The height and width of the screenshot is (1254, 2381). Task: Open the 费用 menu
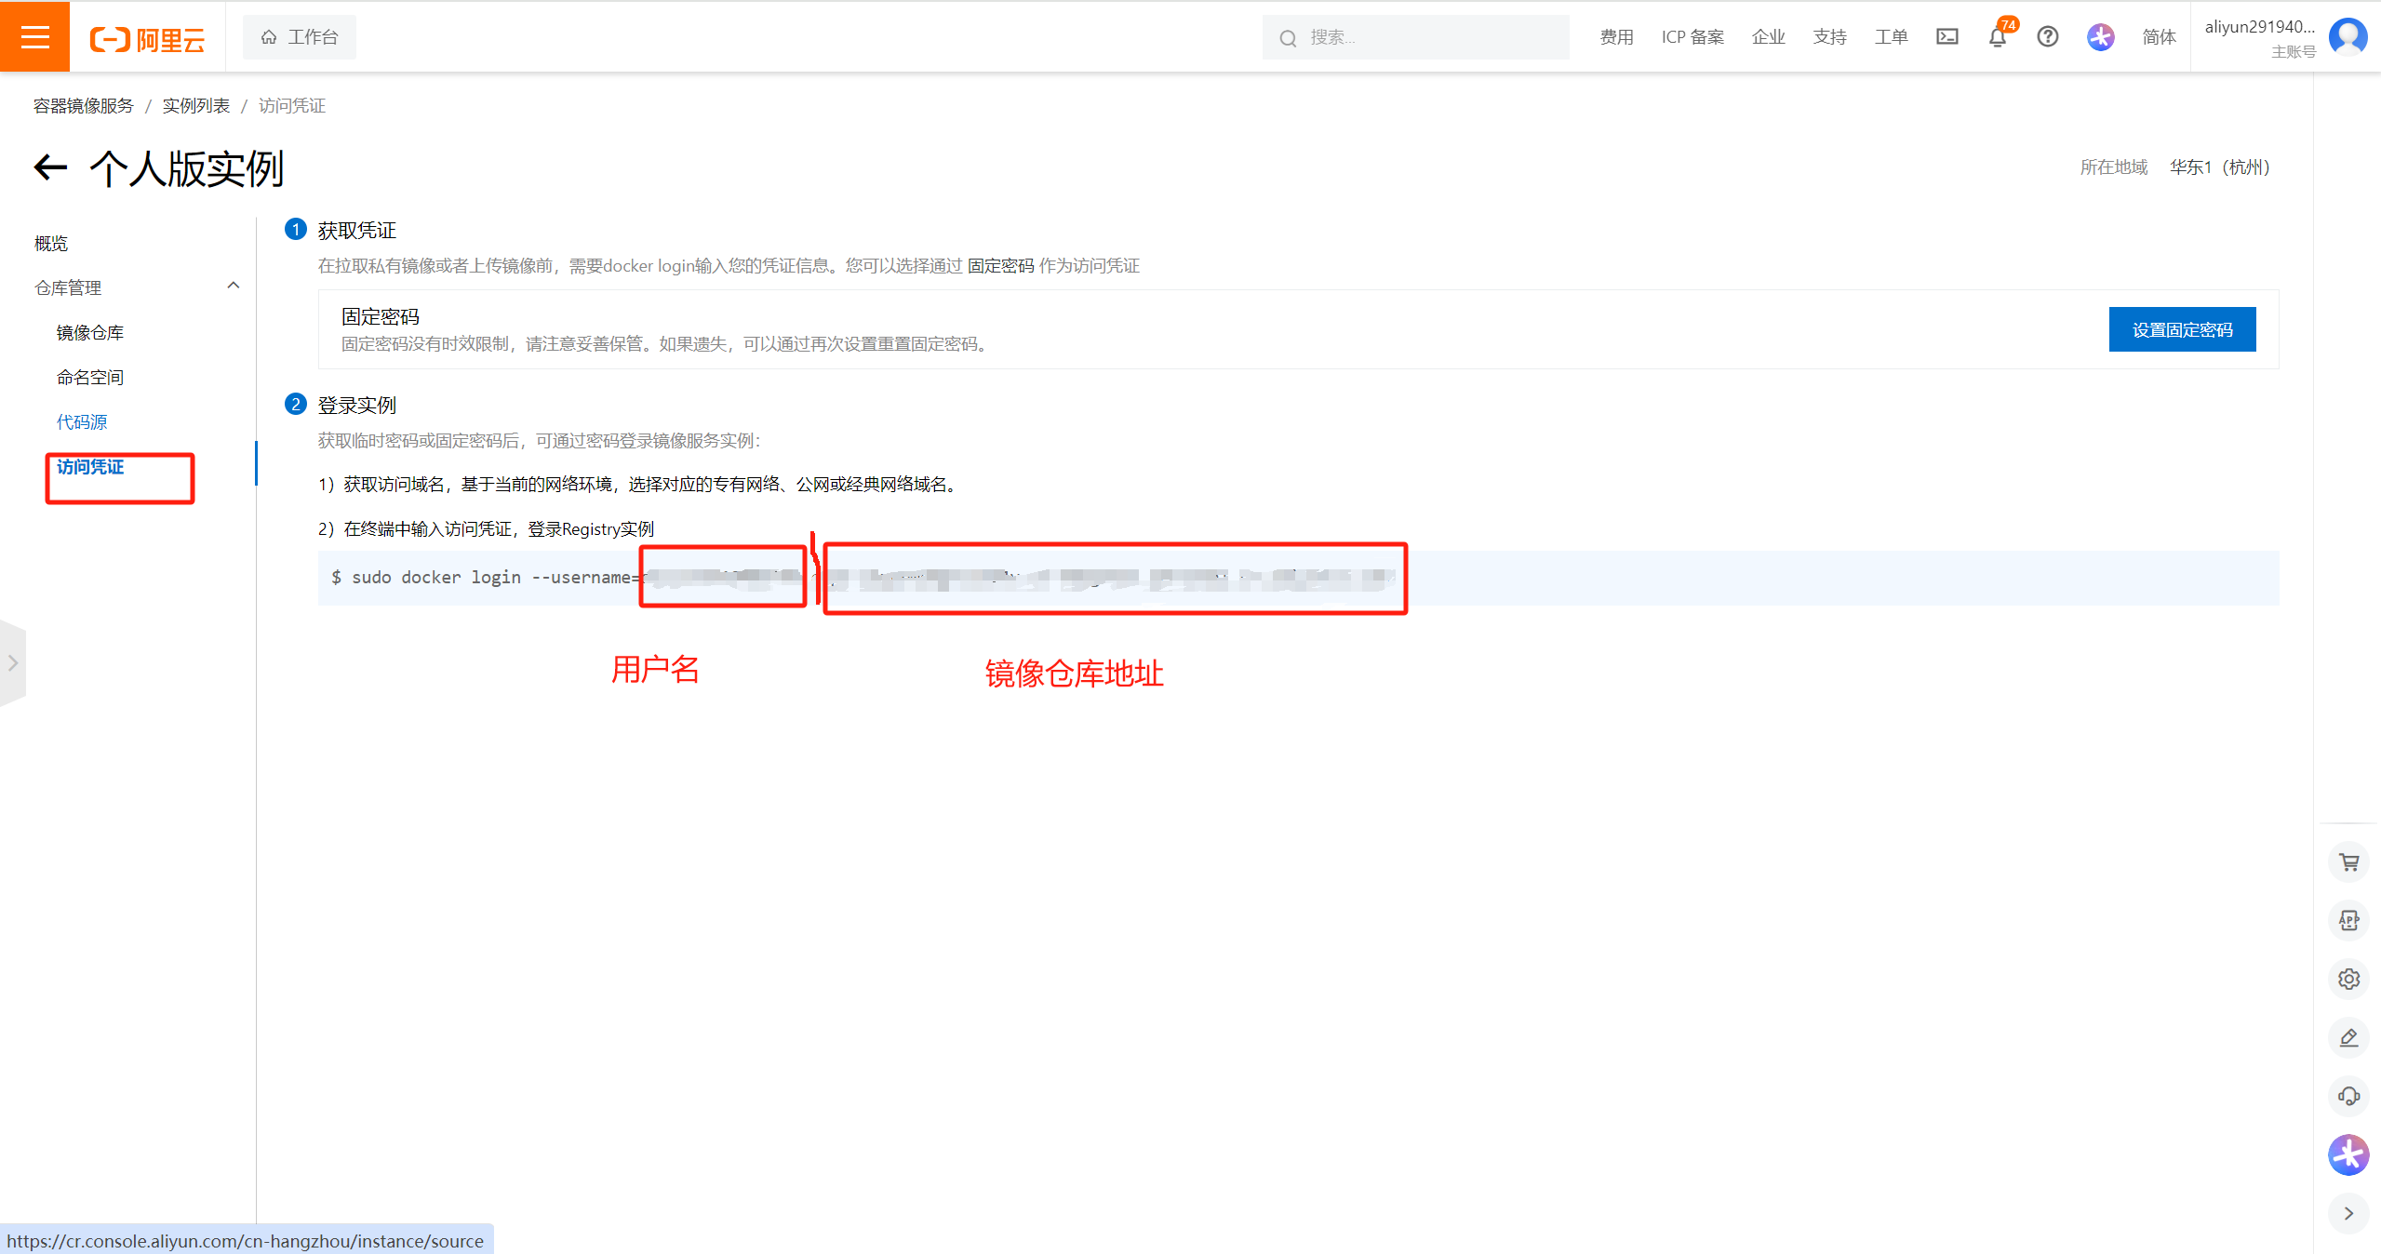click(1616, 37)
